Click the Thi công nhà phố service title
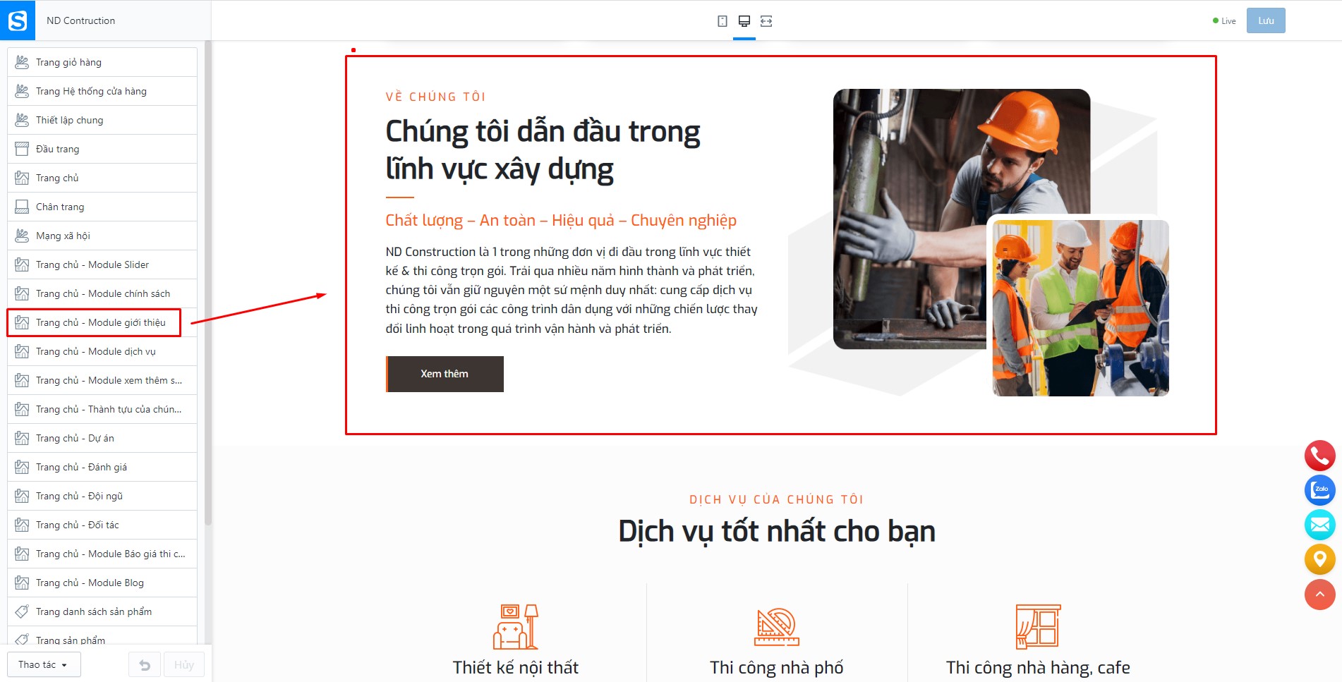The height and width of the screenshot is (682, 1342). [777, 667]
